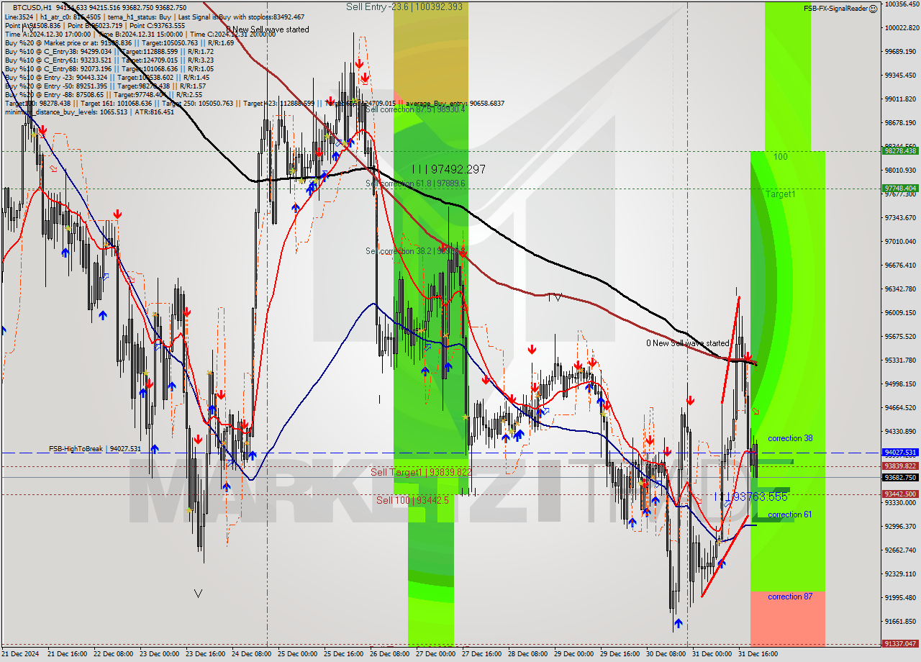This screenshot has height=662, width=921.
Task: Select the 'correction 38' label
Action: [x=790, y=438]
